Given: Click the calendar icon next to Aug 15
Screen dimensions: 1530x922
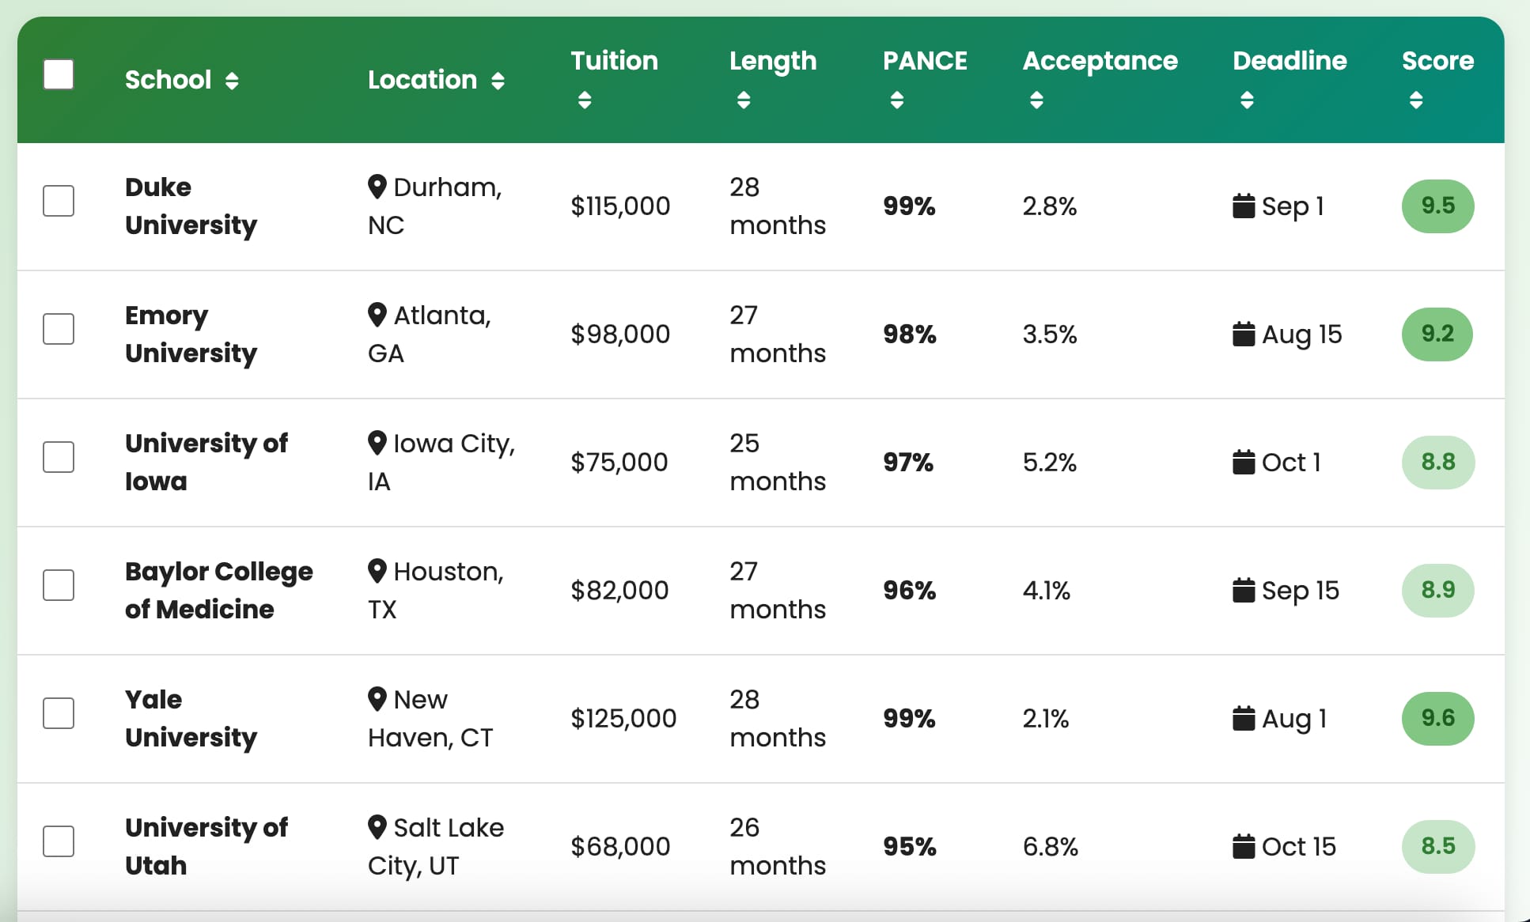Looking at the screenshot, I should click(x=1244, y=334).
